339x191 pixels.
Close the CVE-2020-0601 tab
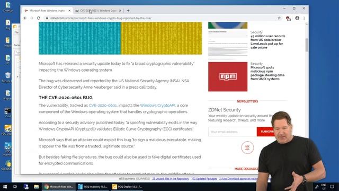click(120, 11)
